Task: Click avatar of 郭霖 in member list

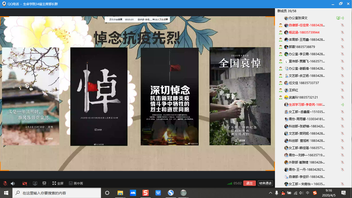Action: pyautogui.click(x=286, y=47)
